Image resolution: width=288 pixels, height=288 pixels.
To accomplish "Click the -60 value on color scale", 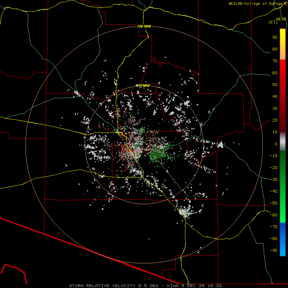I will coord(274,215).
